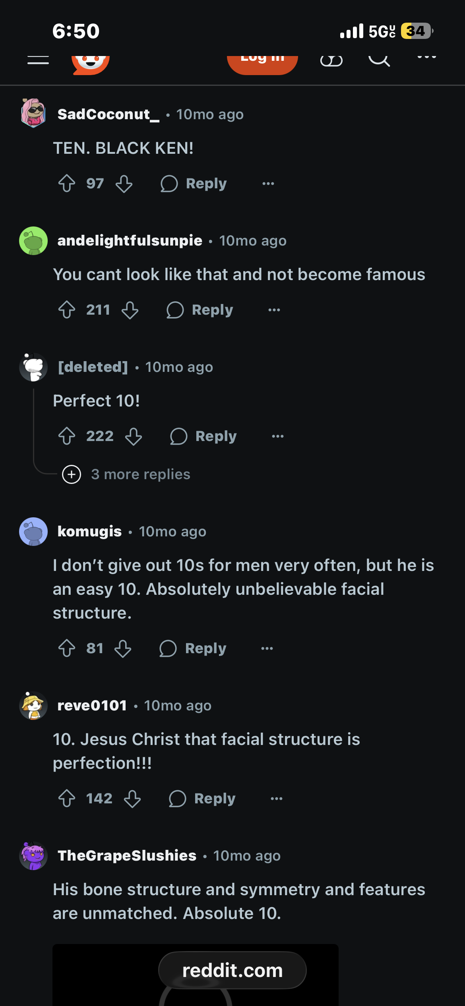Downvote andelightfulsunpie's comment
This screenshot has width=465, height=1006.
point(130,310)
